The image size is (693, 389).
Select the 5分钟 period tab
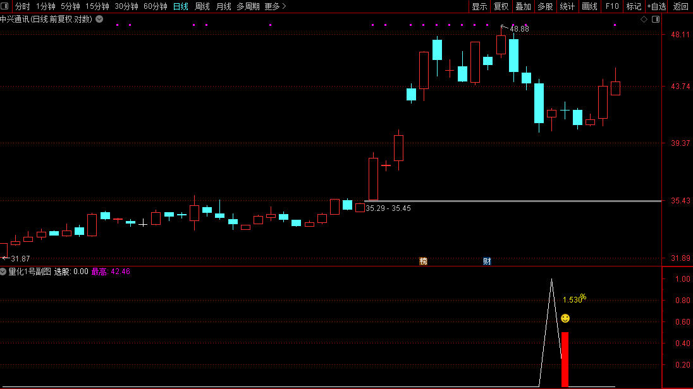(70, 6)
